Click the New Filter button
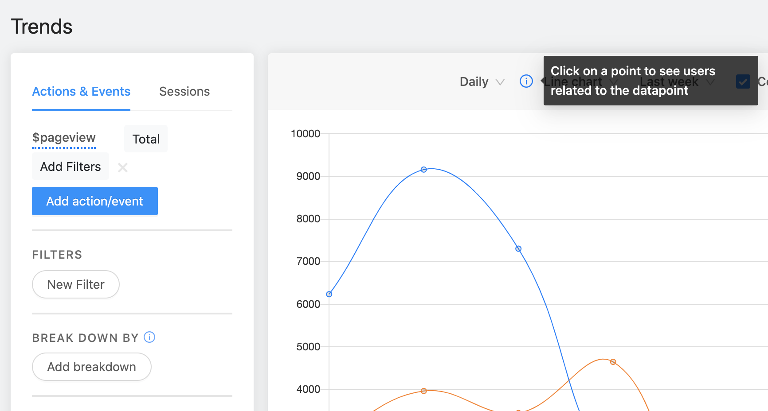Image resolution: width=768 pixels, height=411 pixels. point(76,284)
